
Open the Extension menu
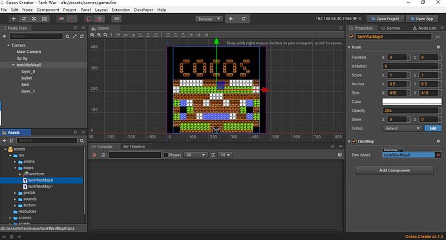point(121,10)
